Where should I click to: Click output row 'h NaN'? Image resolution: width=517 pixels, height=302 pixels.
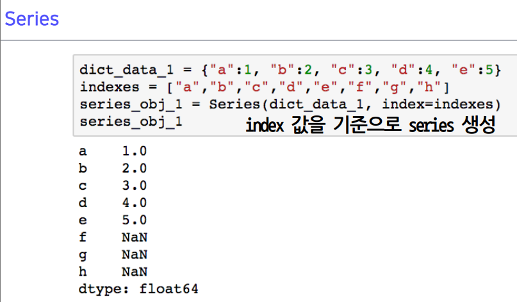[113, 272]
